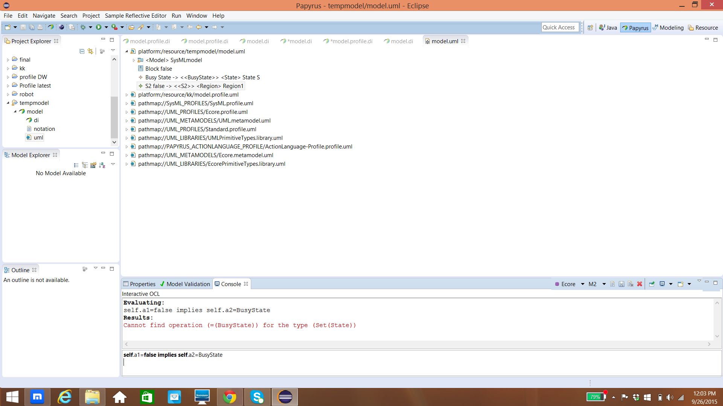Collapse the platform:/resource/tempmodel/model.uml node

click(127, 52)
